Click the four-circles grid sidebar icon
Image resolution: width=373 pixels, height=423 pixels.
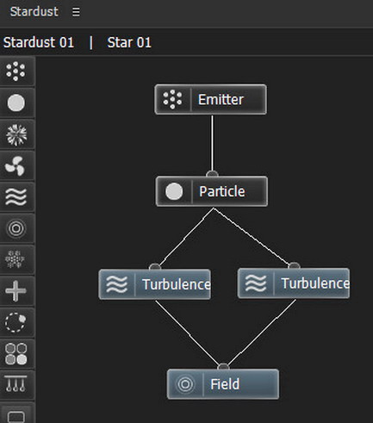point(16,353)
